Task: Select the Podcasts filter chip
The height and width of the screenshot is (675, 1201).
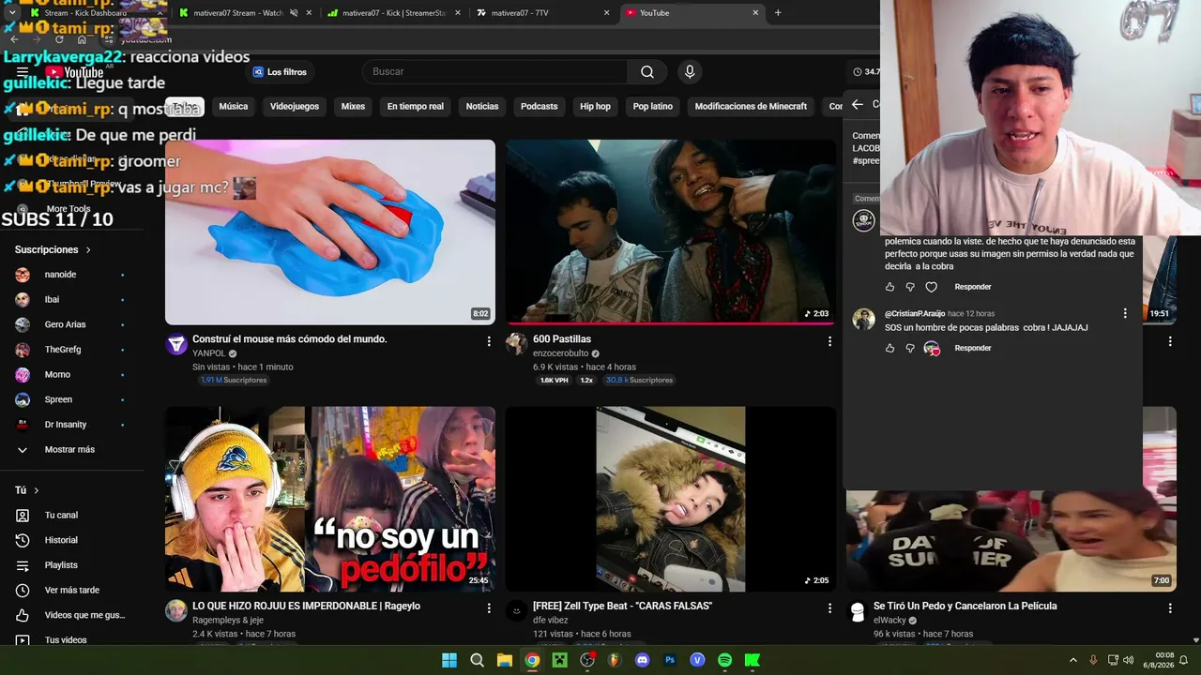Action: (x=540, y=107)
